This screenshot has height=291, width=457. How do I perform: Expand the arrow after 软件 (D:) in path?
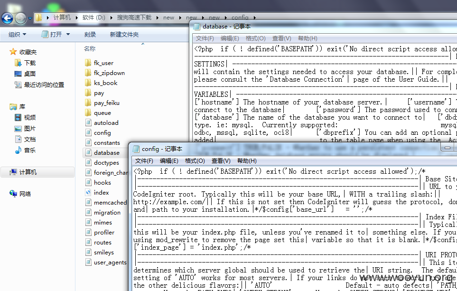tap(111, 18)
